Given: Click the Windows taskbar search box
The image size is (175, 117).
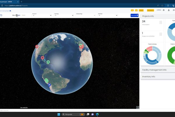Looking at the screenshot, I should point(73,114).
